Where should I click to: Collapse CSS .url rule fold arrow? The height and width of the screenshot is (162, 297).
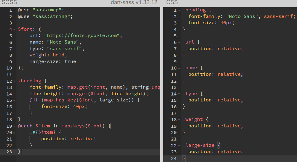click(179, 43)
